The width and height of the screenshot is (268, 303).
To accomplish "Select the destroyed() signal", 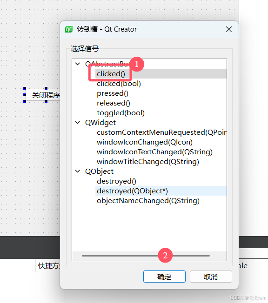I will tap(116, 181).
